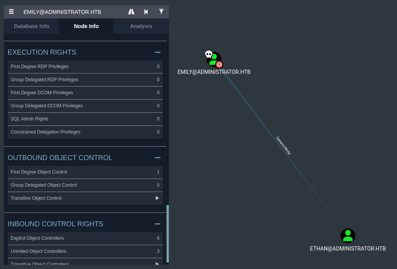Switch to the Node Info tab

(86, 26)
